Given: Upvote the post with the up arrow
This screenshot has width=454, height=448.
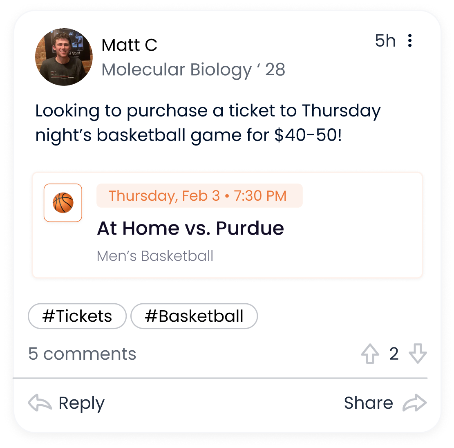Looking at the screenshot, I should (x=370, y=353).
